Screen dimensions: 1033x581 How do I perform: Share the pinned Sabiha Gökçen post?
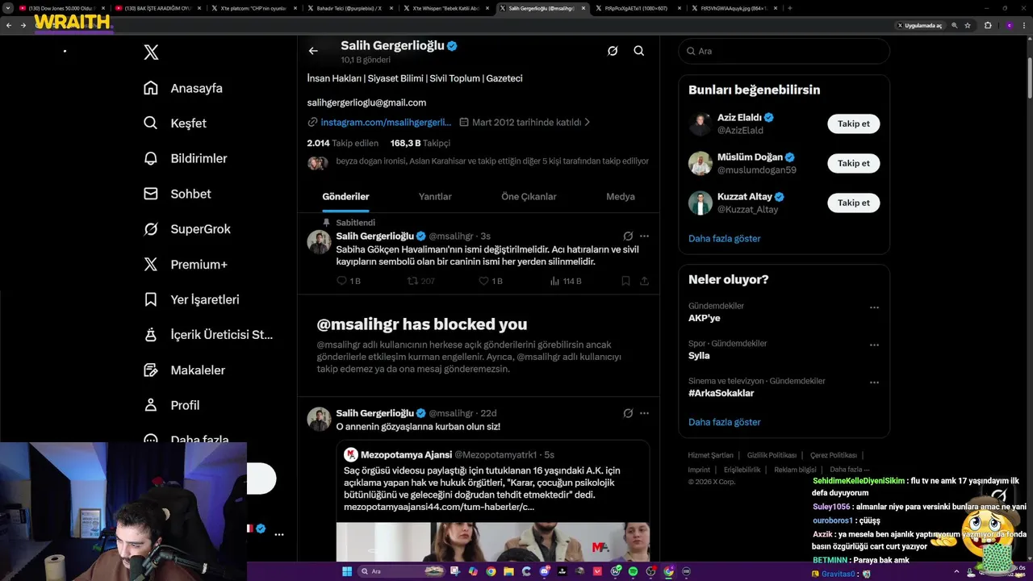click(x=645, y=281)
